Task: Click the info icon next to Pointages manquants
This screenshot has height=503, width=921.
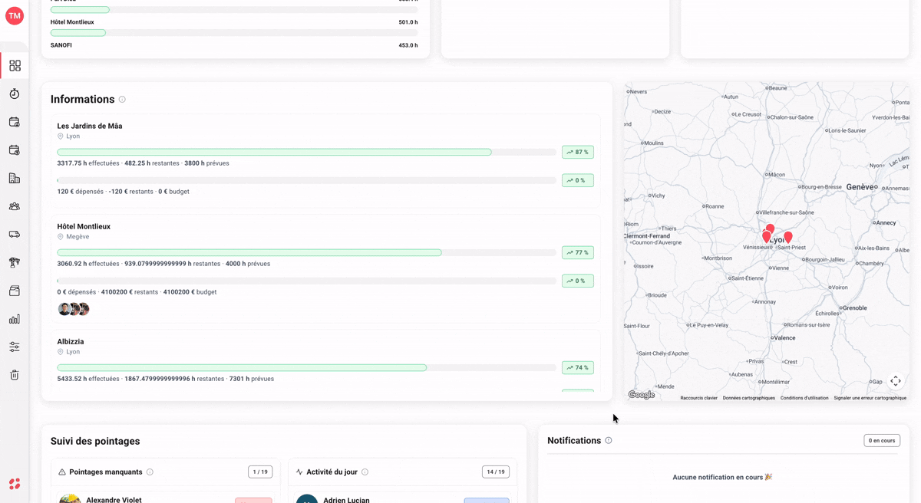Action: (x=150, y=472)
